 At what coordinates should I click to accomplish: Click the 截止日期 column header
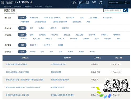[x=118, y=58]
